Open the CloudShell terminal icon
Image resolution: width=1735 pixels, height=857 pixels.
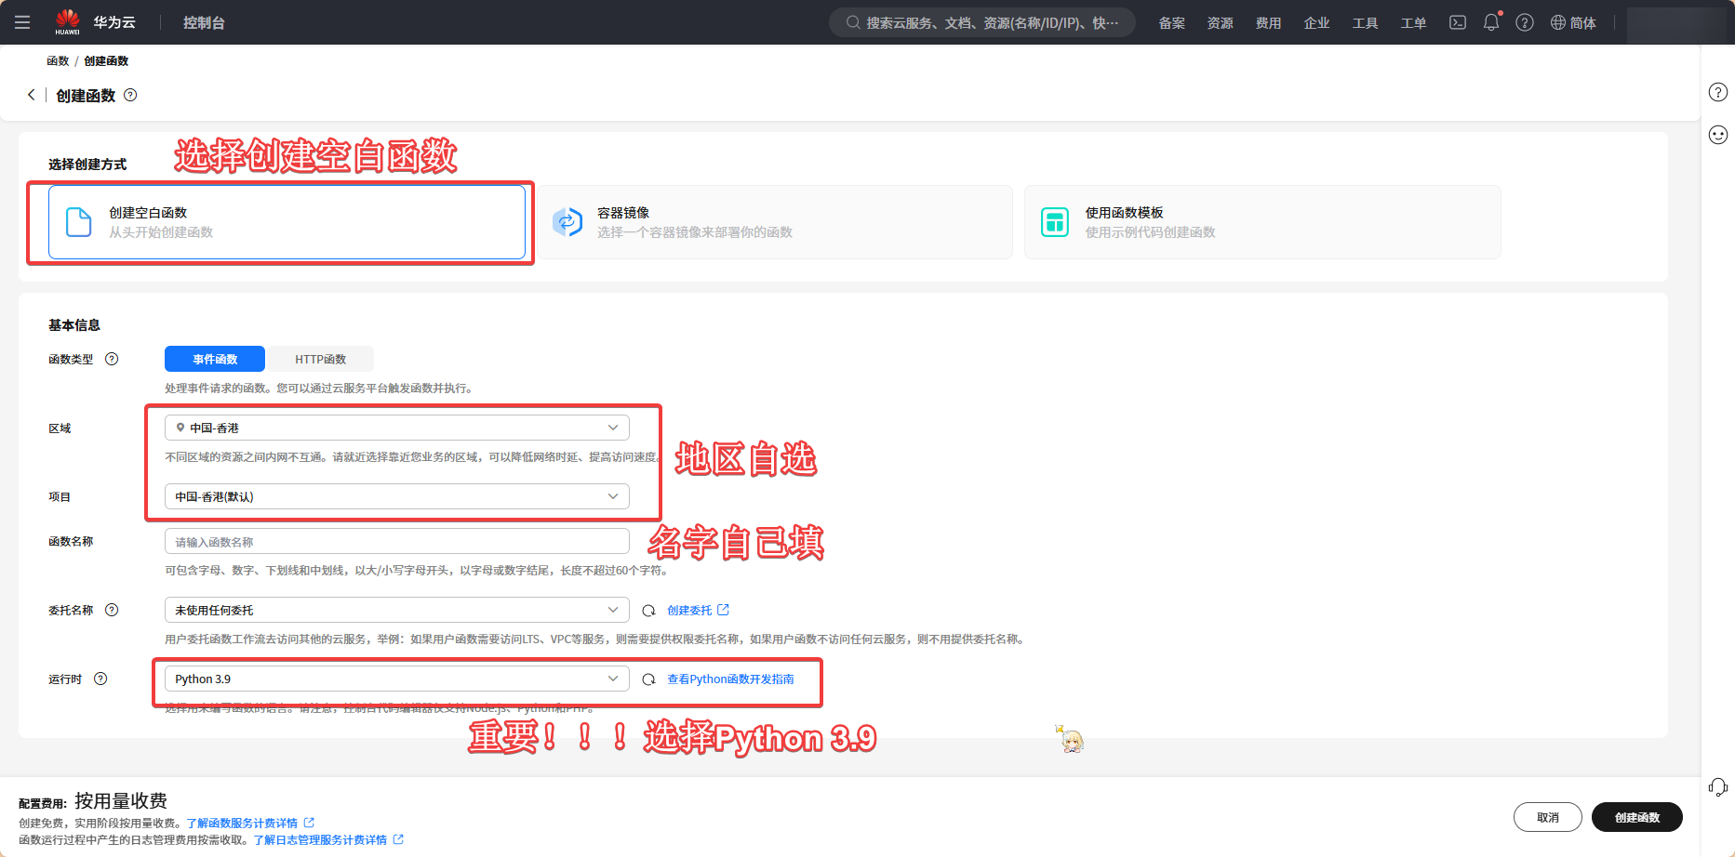[x=1458, y=22]
